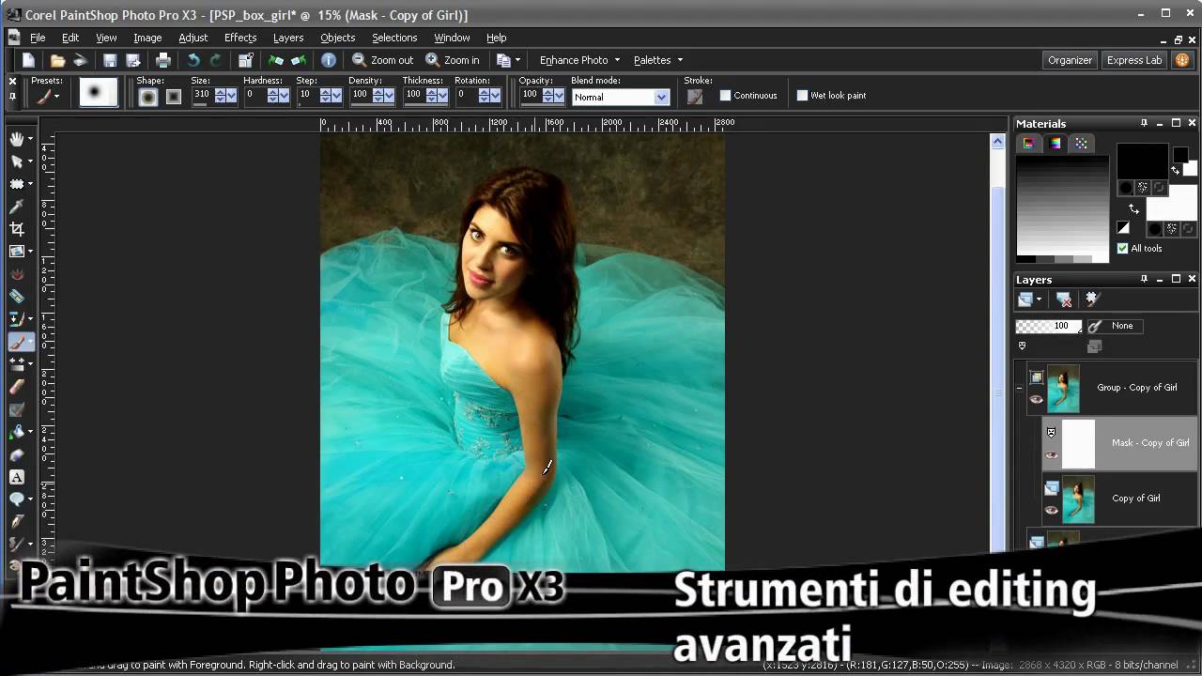The image size is (1202, 676).
Task: Click the blue information icon
Action: (x=329, y=60)
